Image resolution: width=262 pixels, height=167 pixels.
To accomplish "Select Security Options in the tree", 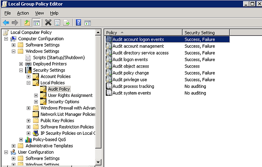I will click(x=63, y=102).
